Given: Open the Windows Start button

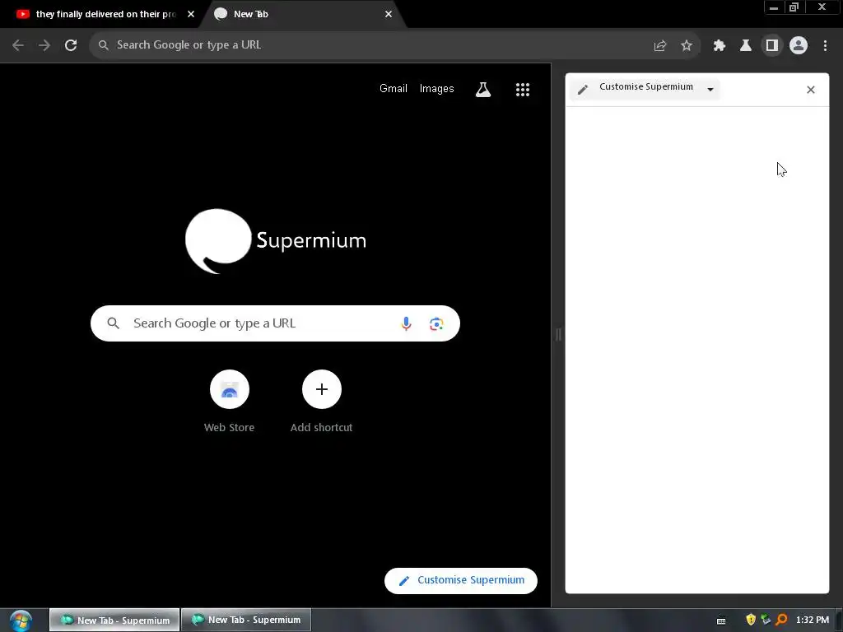Looking at the screenshot, I should tap(21, 620).
